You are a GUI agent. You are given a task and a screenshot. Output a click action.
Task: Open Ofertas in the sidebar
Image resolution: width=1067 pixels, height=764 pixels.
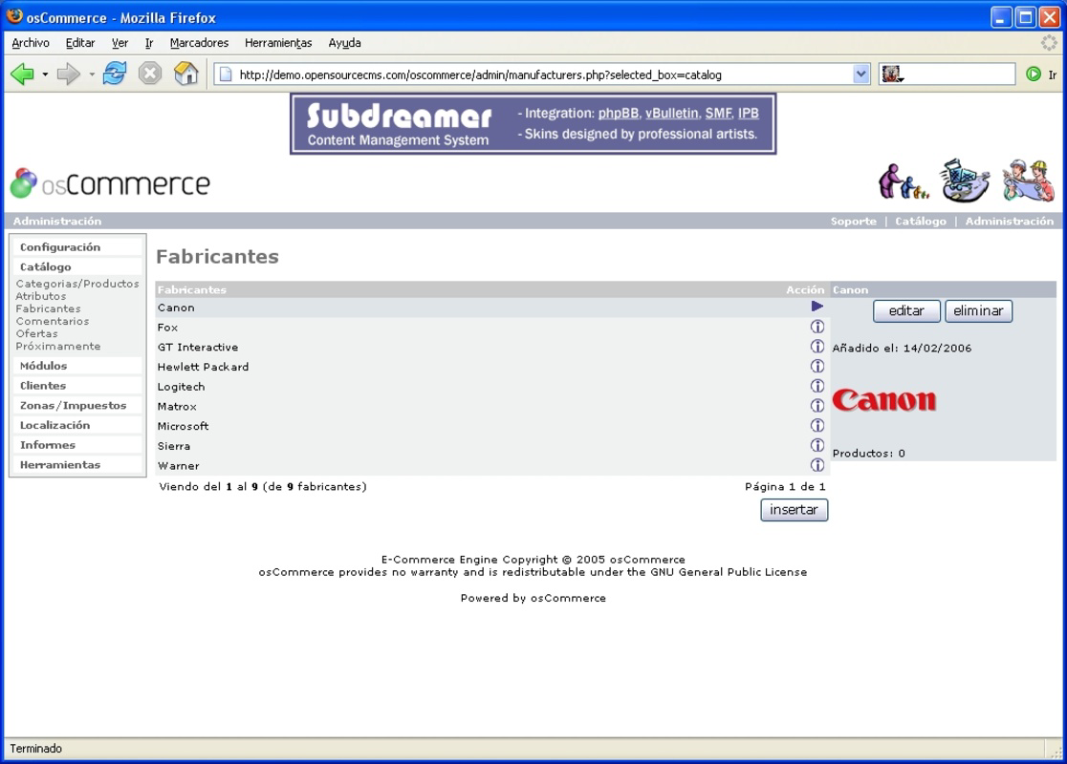point(36,333)
